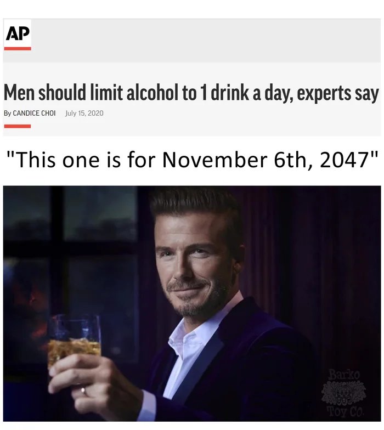Click the Toy Co. watermark text
Image resolution: width=384 pixels, height=430 pixels.
click(x=345, y=411)
